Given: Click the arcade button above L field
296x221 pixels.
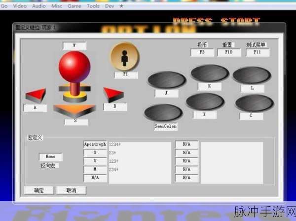Looking at the screenshot, I should click(x=252, y=75).
